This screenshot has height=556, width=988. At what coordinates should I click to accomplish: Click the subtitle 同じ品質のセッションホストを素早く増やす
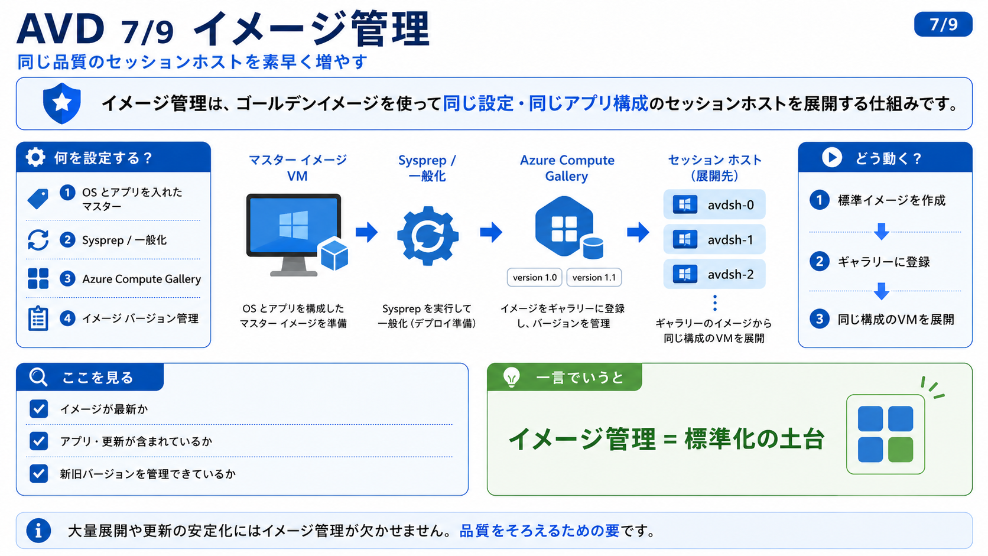[193, 62]
